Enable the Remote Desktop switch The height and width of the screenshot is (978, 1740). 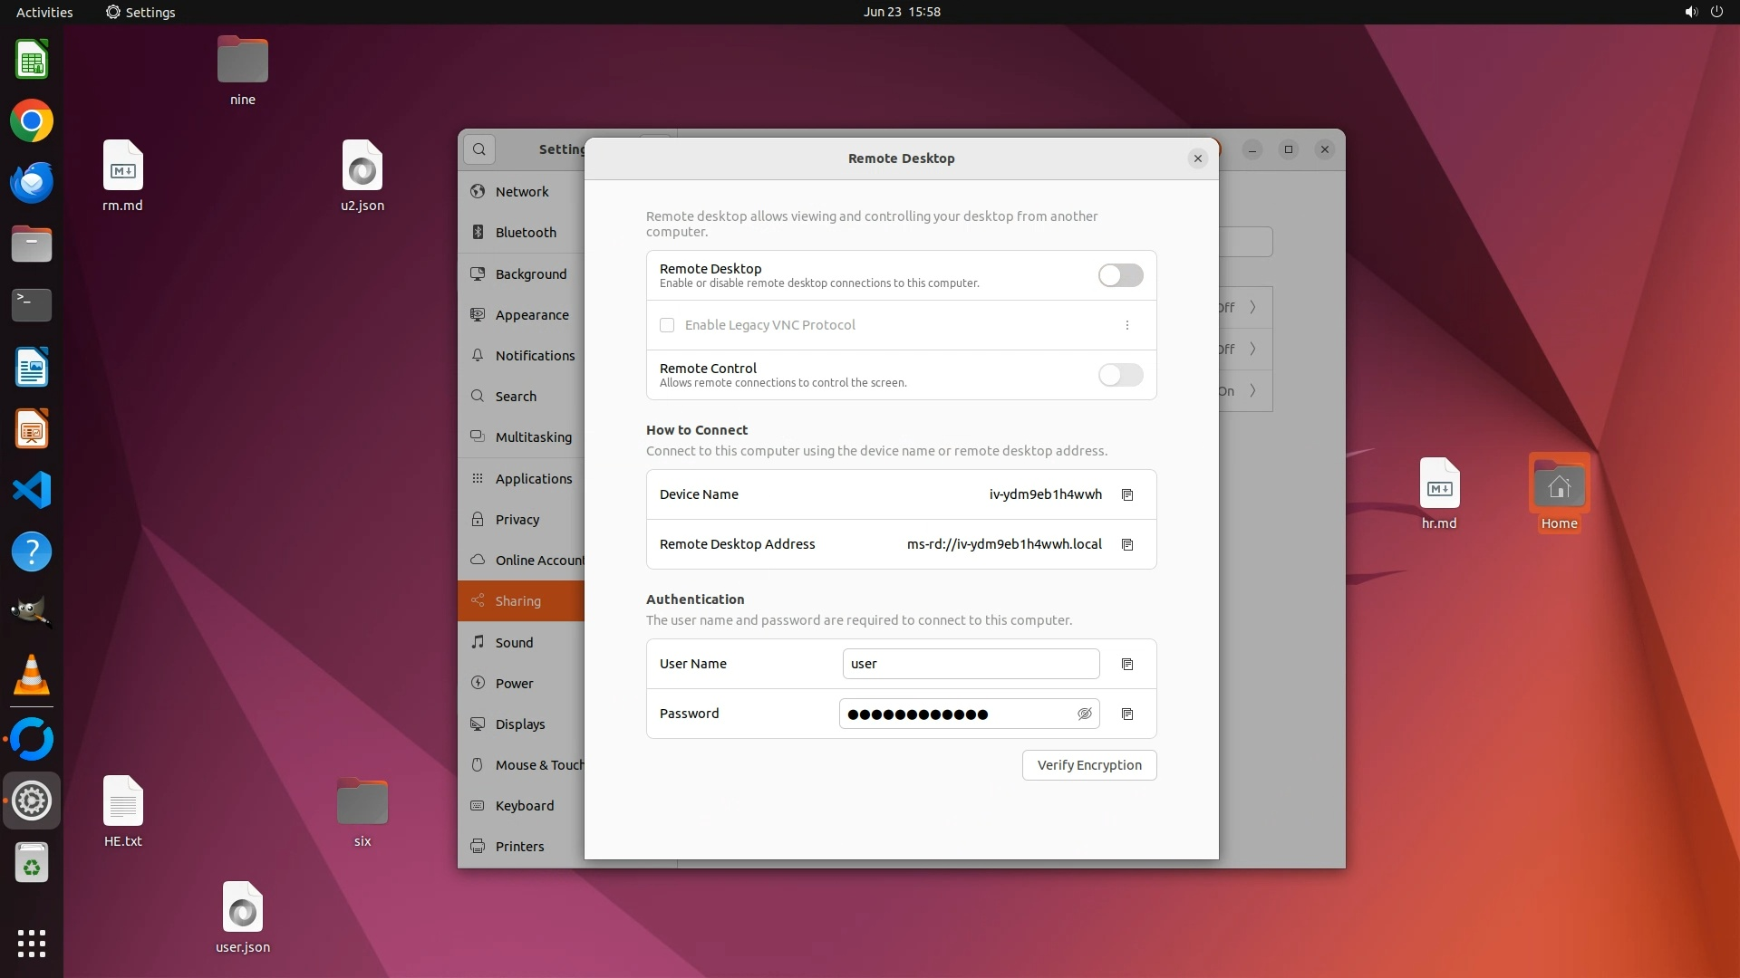click(1120, 275)
